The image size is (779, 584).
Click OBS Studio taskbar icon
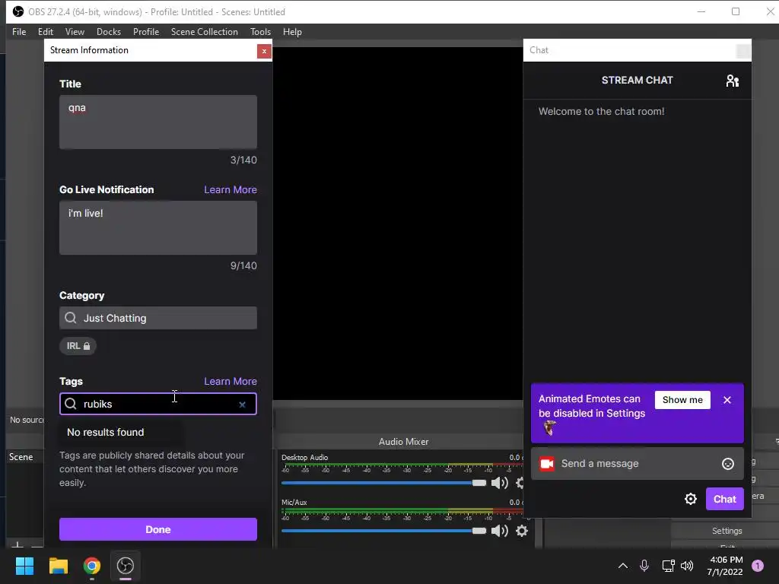(x=126, y=566)
